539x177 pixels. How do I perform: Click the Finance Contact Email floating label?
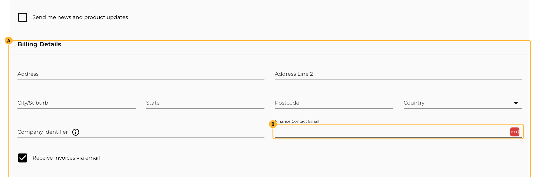(x=297, y=121)
